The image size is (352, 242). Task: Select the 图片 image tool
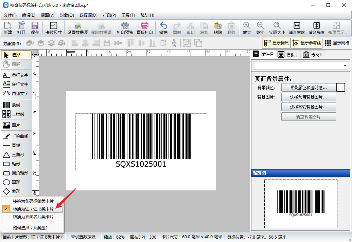click(16, 125)
